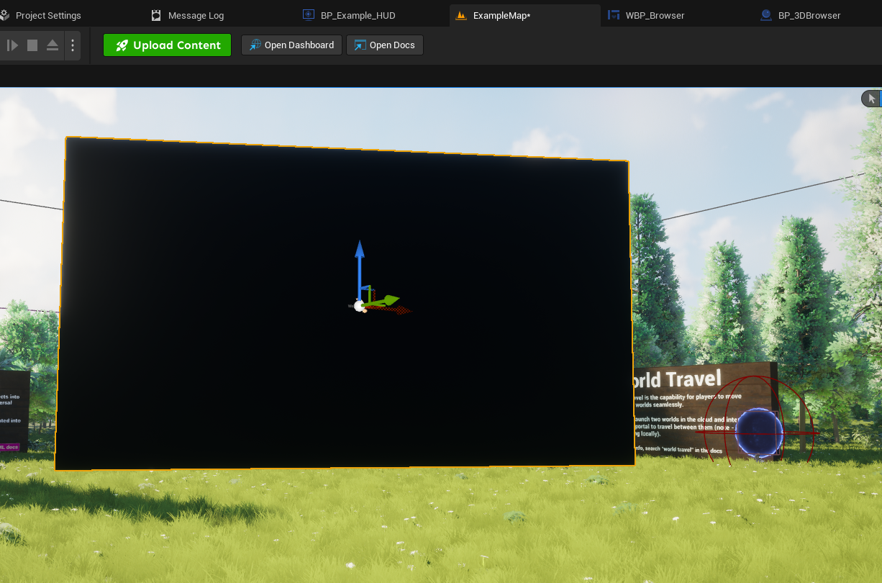Go to the WBP_Browser tab
This screenshot has width=882, height=583.
[654, 15]
